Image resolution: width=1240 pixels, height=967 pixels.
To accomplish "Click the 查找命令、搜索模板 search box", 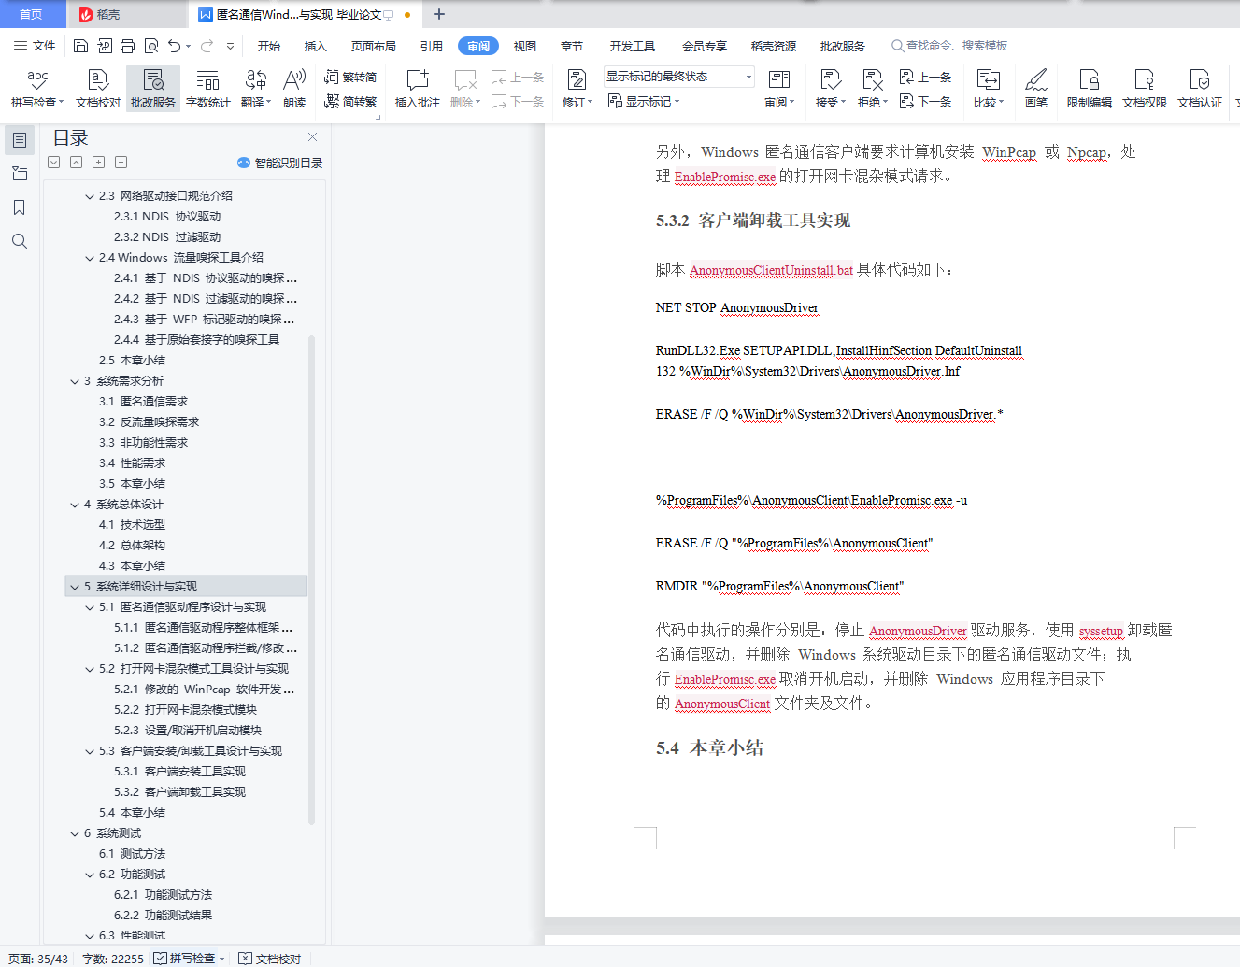I will [950, 46].
